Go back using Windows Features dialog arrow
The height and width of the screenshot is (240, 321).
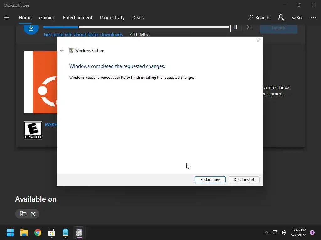tap(62, 50)
